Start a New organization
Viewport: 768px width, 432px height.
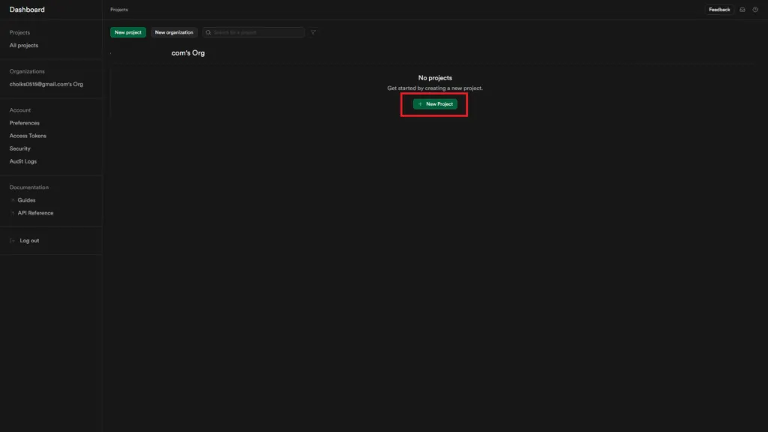pos(173,32)
